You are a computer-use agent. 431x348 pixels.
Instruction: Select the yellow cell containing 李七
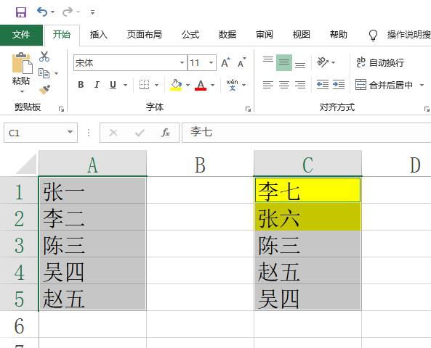307,191
